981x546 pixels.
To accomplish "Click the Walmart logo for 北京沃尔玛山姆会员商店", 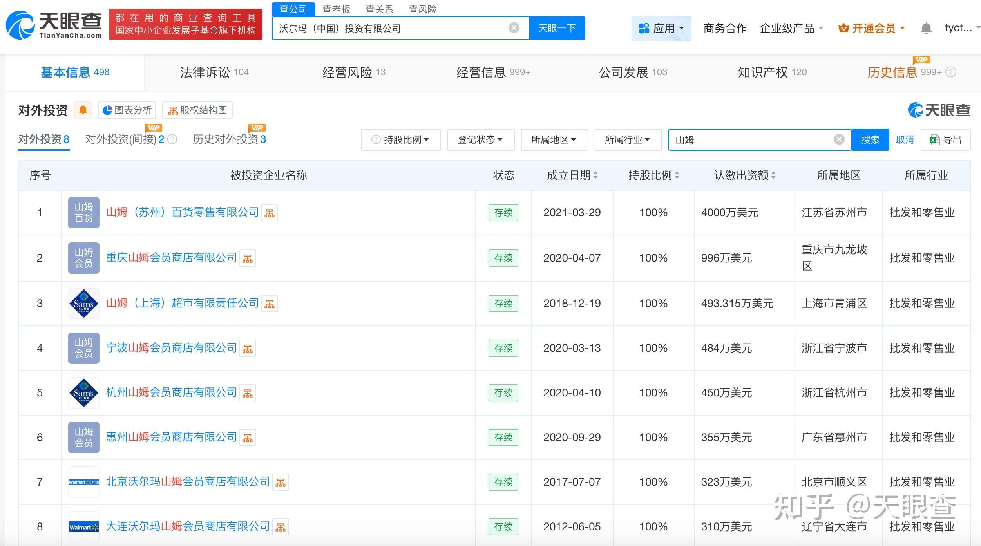I will [84, 482].
